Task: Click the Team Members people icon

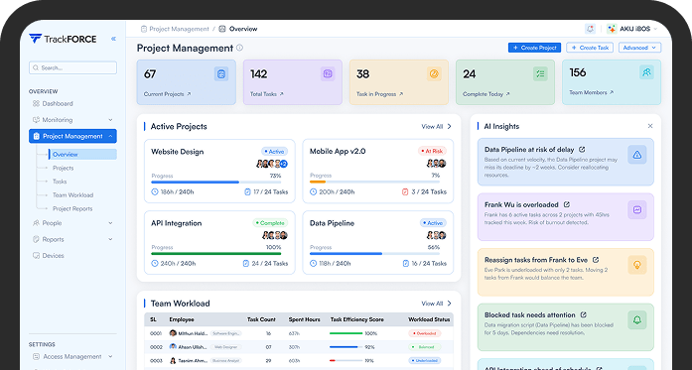Action: coord(646,72)
